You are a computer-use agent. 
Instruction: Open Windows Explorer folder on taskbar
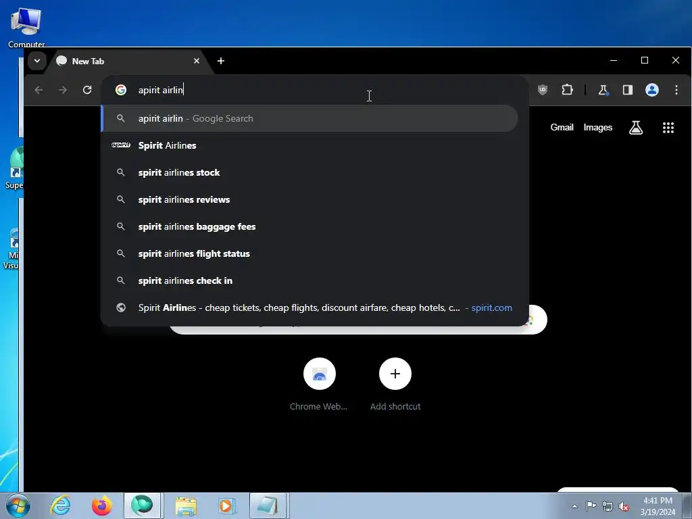coord(186,505)
